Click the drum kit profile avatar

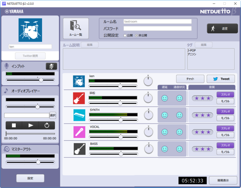tap(30, 30)
